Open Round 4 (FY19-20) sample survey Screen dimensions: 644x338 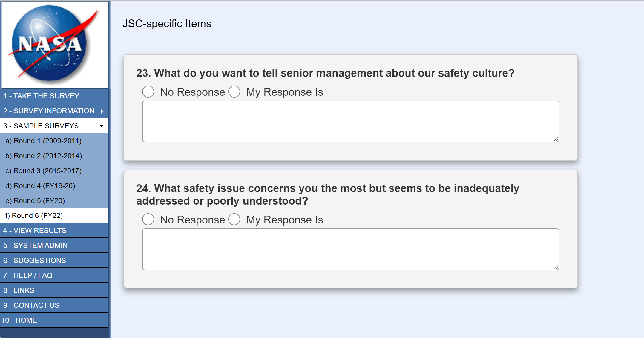(x=40, y=186)
